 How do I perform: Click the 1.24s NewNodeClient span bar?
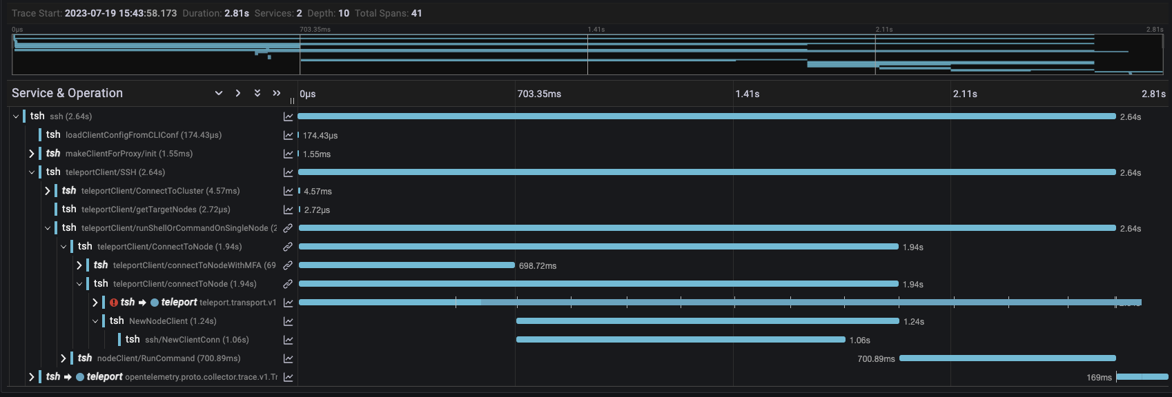pos(707,321)
